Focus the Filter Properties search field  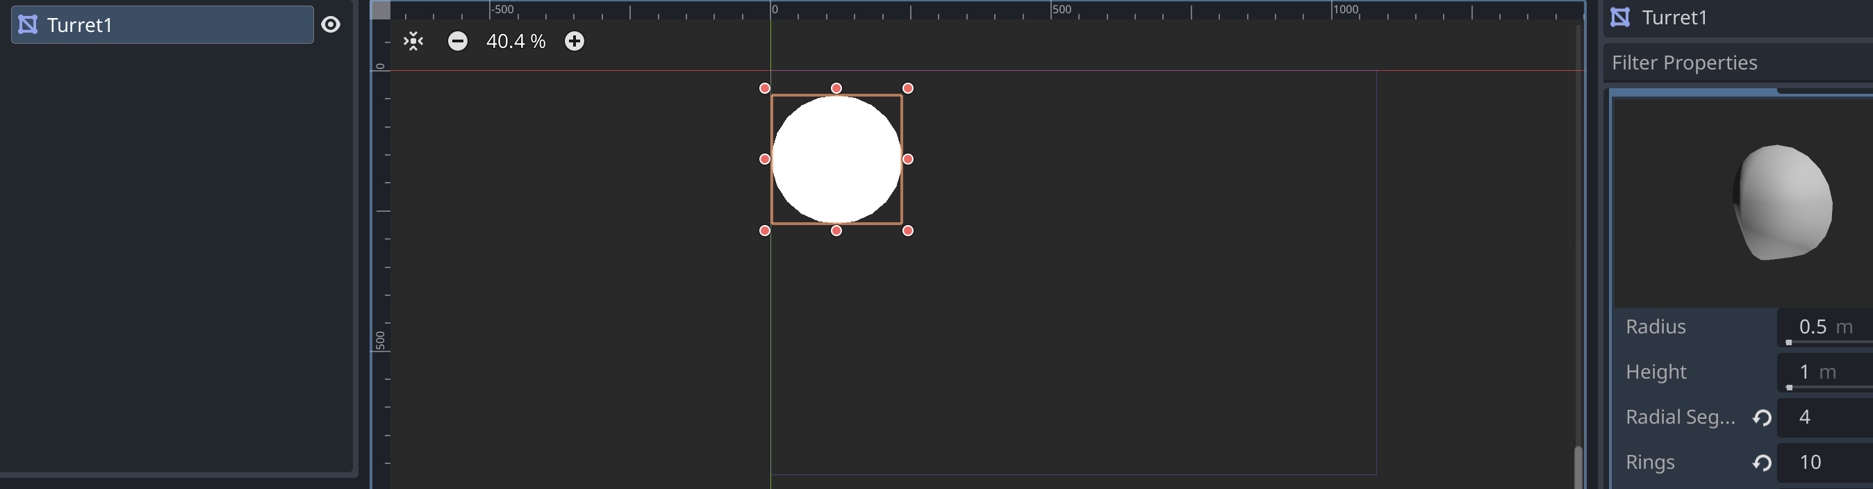pyautogui.click(x=1738, y=63)
